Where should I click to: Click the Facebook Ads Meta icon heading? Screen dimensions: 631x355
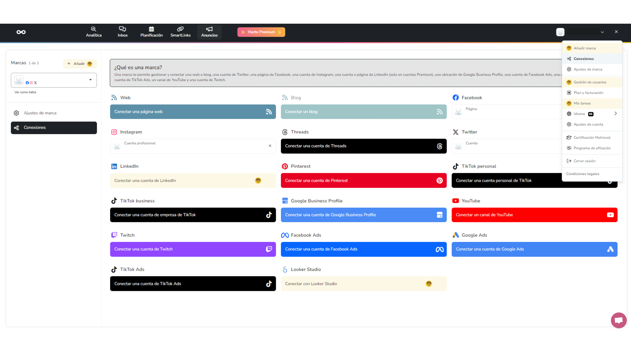(x=285, y=235)
